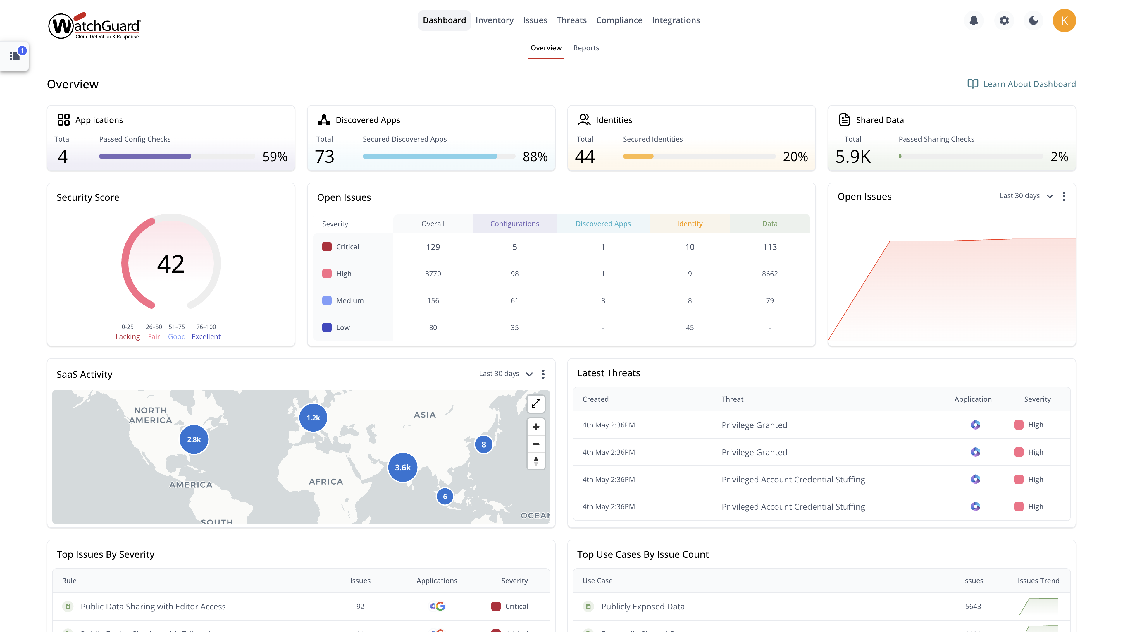Open Open Issues chart three-dot menu
Viewport: 1123px width, 632px height.
pos(1064,196)
